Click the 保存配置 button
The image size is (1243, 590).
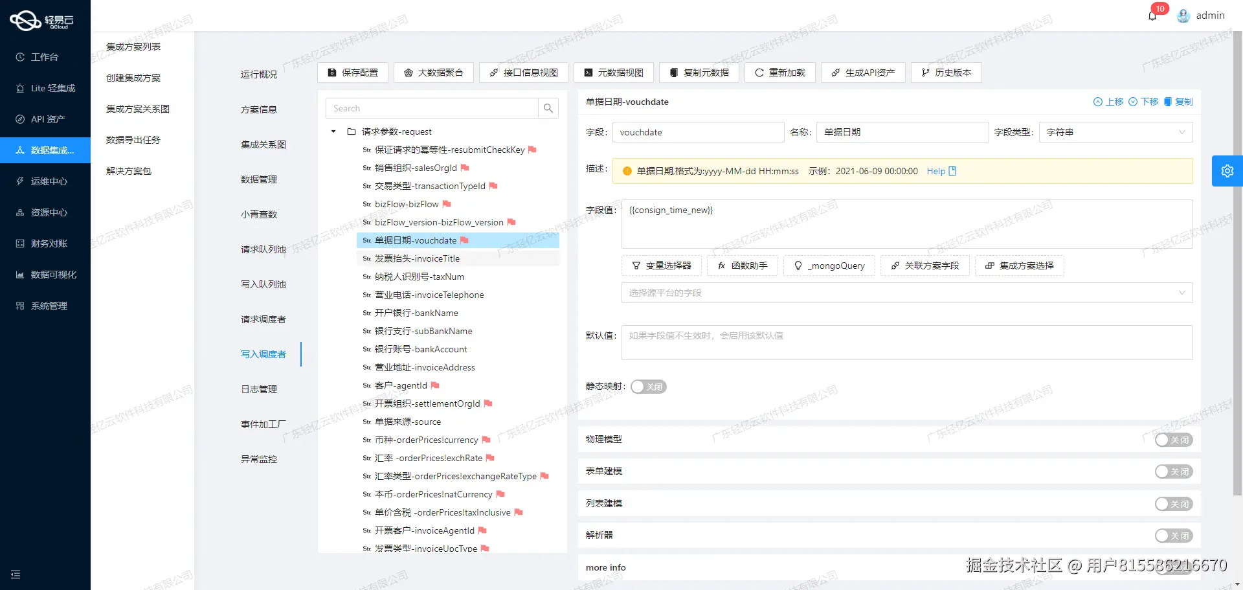(352, 73)
